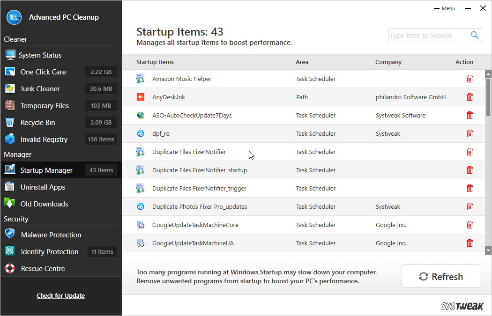The image size is (492, 316).
Task: Click the startup list scrollbar up arrow
Action: click(x=488, y=74)
